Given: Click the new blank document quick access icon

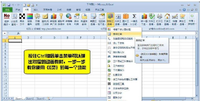Looking at the screenshot, I should (25, 5).
